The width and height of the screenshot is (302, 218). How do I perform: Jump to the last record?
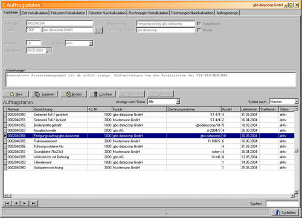click(x=33, y=204)
